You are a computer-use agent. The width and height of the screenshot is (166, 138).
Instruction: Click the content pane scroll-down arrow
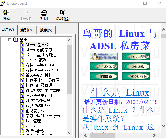tap(163, 126)
